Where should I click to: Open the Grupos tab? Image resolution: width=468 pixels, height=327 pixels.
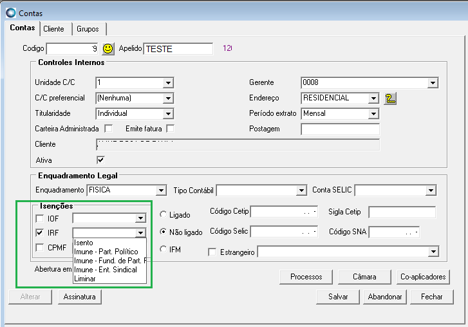point(88,29)
